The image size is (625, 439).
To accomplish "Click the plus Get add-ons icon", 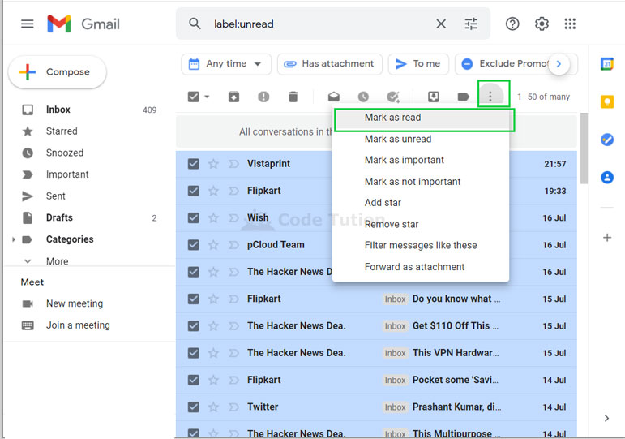I will pos(607,238).
